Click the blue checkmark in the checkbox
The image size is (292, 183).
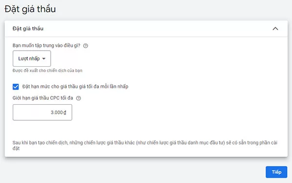click(16, 87)
